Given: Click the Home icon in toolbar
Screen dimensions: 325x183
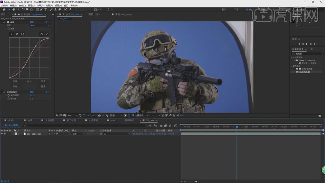Looking at the screenshot, I should pyautogui.click(x=4, y=10).
